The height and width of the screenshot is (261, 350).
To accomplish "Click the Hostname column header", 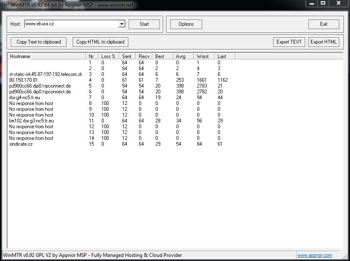I will point(47,56).
